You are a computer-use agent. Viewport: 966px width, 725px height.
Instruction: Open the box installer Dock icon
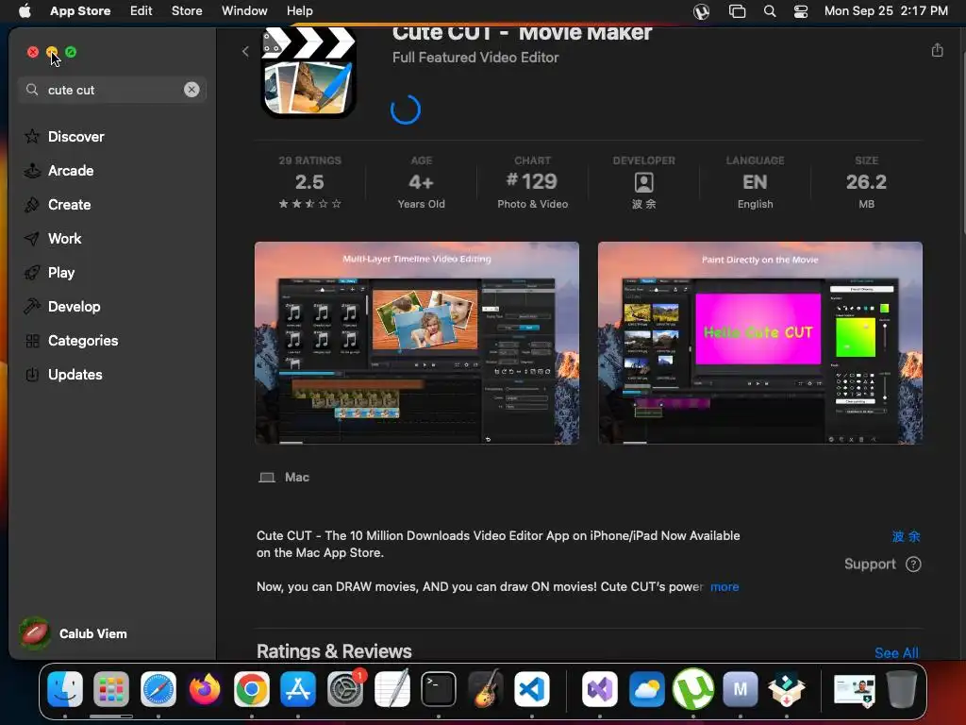click(787, 688)
